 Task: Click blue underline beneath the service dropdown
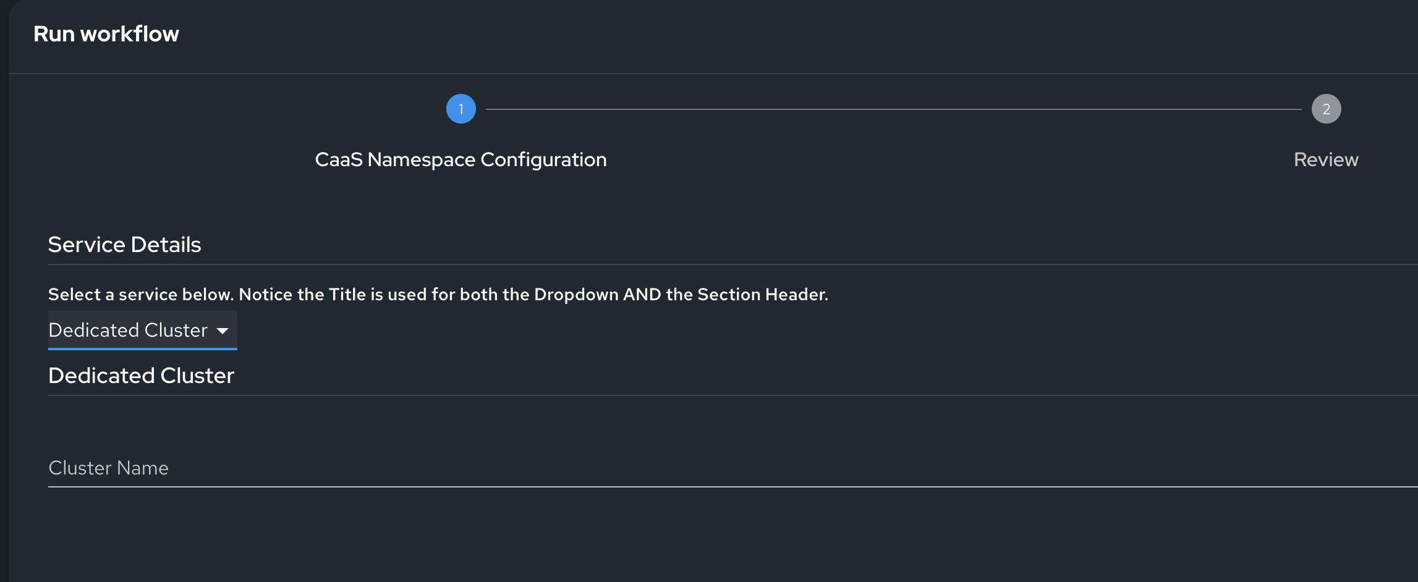142,349
